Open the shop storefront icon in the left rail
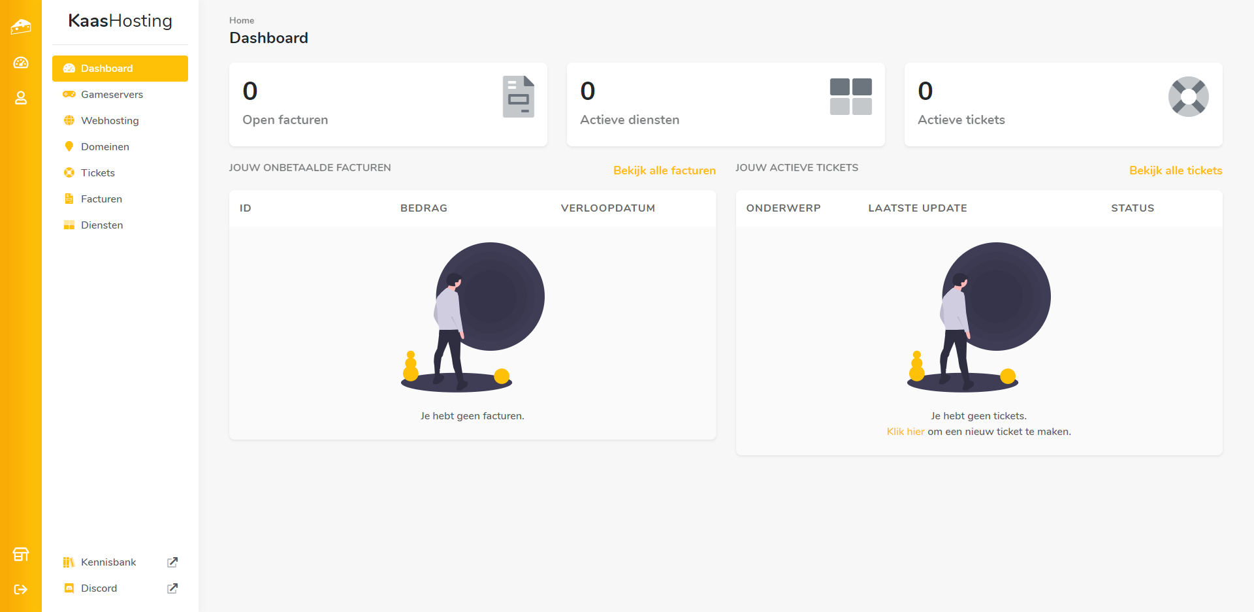This screenshot has height=612, width=1254. pyautogui.click(x=21, y=555)
